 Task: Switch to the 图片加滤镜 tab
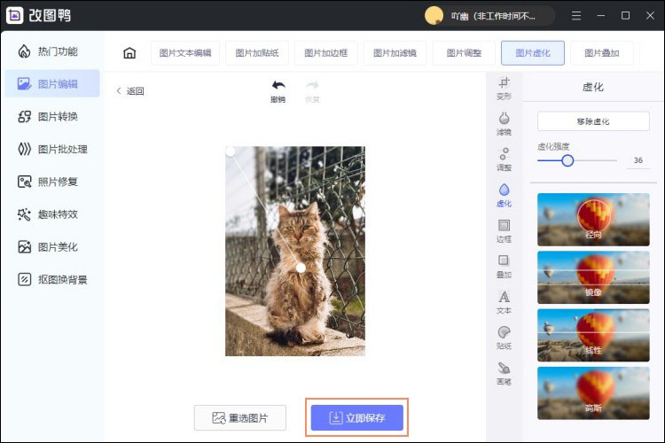tap(395, 53)
